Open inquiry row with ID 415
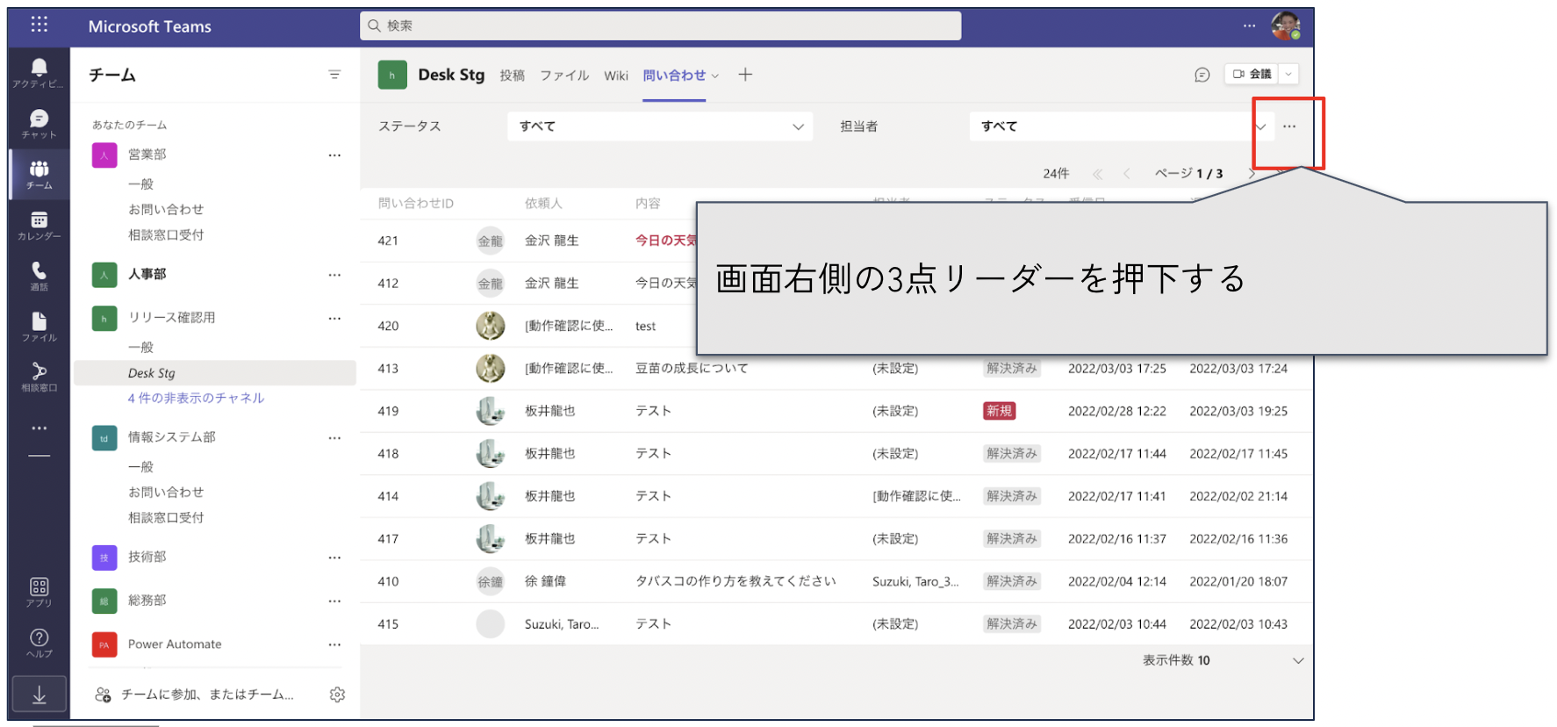The width and height of the screenshot is (1557, 727). coord(836,624)
